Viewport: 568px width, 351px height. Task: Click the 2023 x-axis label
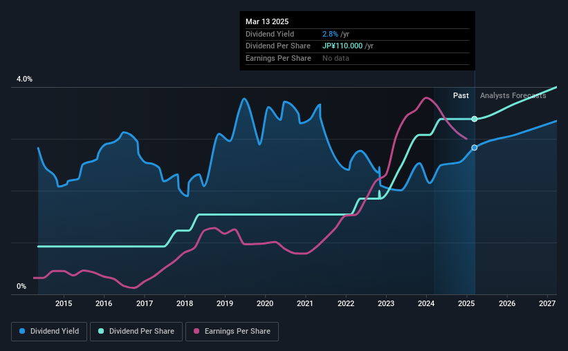pyautogui.click(x=386, y=303)
